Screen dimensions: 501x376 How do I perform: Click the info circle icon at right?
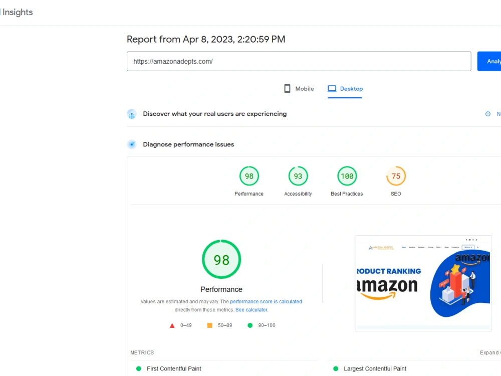[x=488, y=114]
